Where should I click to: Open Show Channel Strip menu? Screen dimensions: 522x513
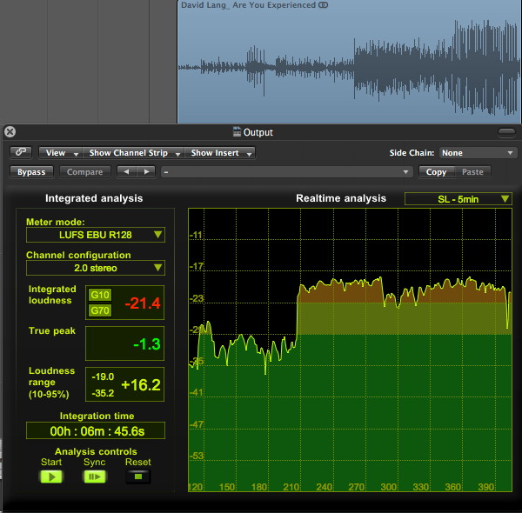click(x=133, y=153)
